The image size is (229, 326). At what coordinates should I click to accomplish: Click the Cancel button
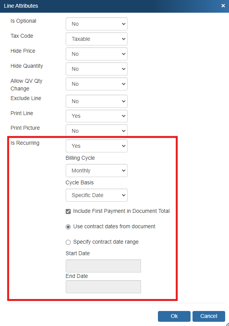209,316
